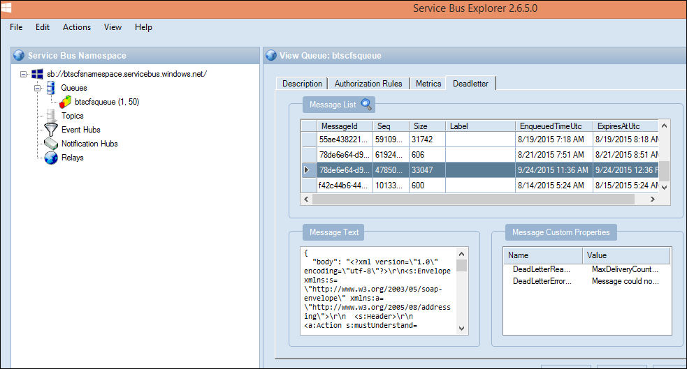Select the Topics tree node
This screenshot has height=369, width=687.
click(x=72, y=116)
